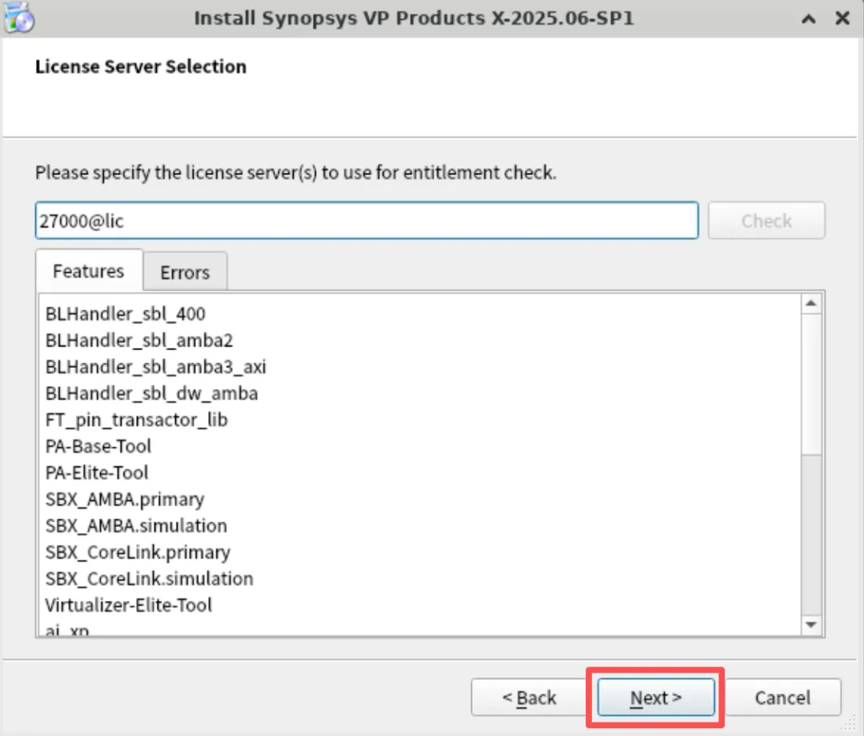Close the installer with the X icon
This screenshot has width=864, height=736.
(x=842, y=18)
